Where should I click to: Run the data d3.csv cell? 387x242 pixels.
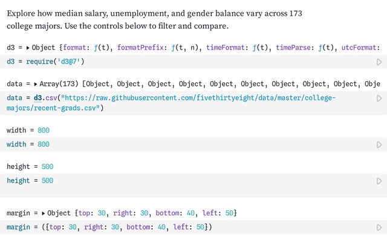[x=379, y=98]
